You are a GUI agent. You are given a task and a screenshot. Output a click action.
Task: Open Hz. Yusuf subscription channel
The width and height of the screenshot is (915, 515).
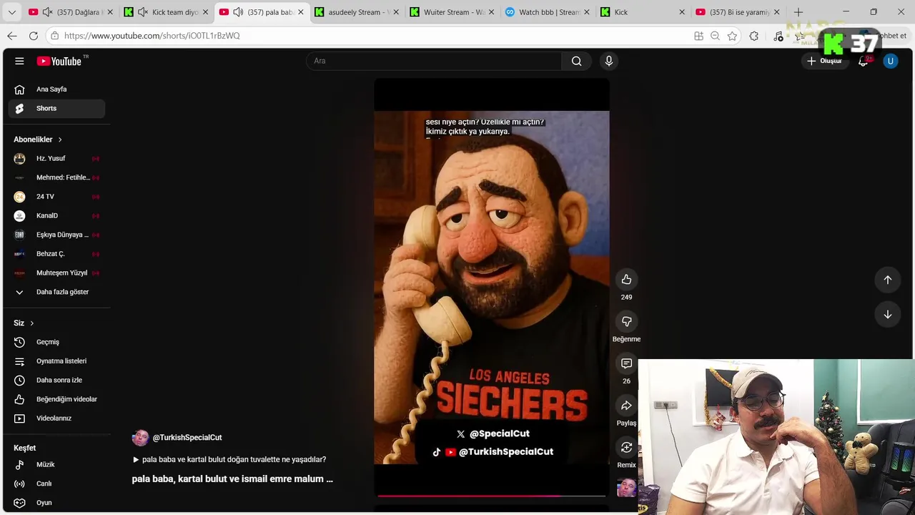coord(57,159)
